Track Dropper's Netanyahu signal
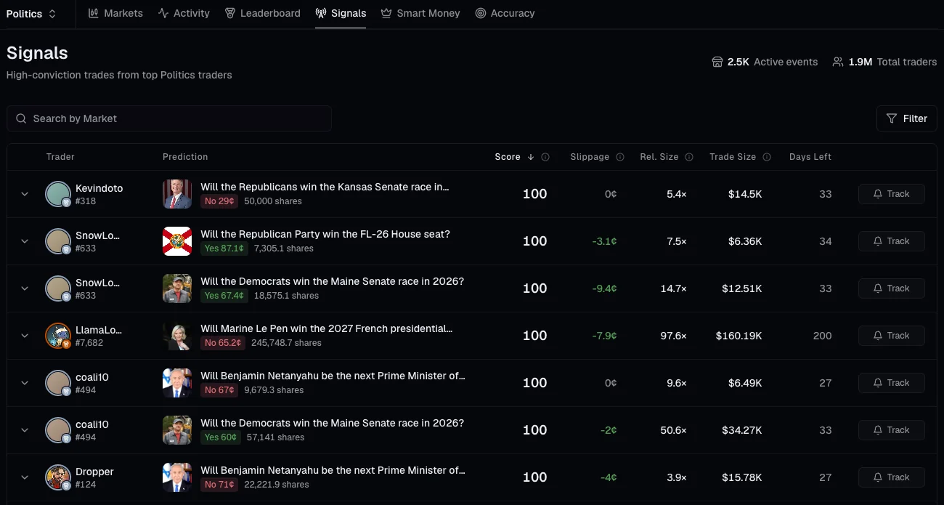This screenshot has width=944, height=505. pyautogui.click(x=892, y=477)
